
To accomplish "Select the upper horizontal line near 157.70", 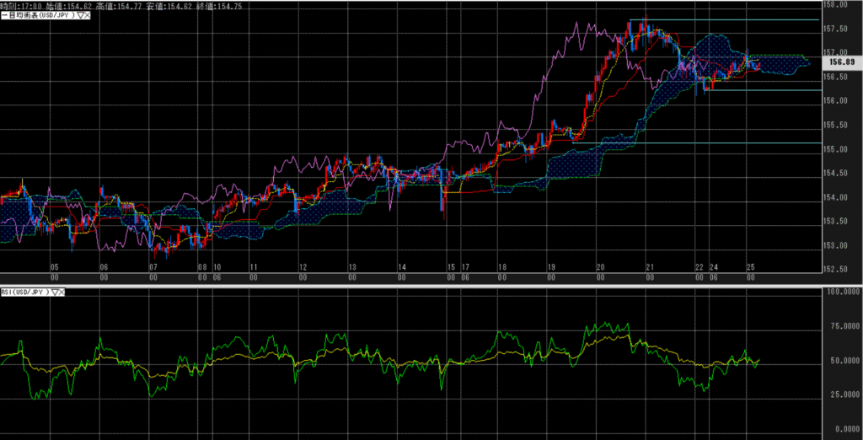I will pos(725,19).
